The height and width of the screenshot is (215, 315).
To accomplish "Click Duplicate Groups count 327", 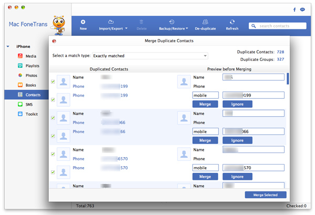I will click(280, 59).
